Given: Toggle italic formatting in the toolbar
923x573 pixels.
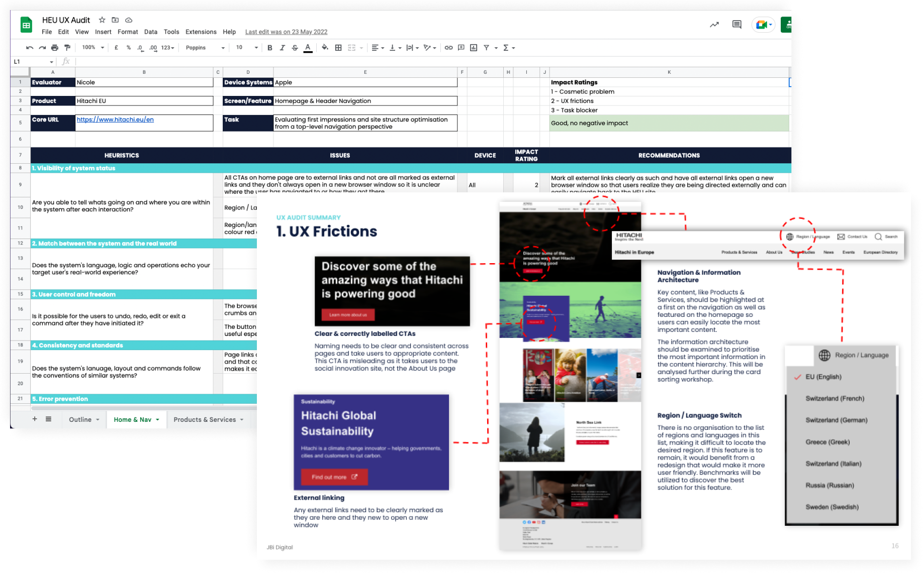Looking at the screenshot, I should pos(283,48).
